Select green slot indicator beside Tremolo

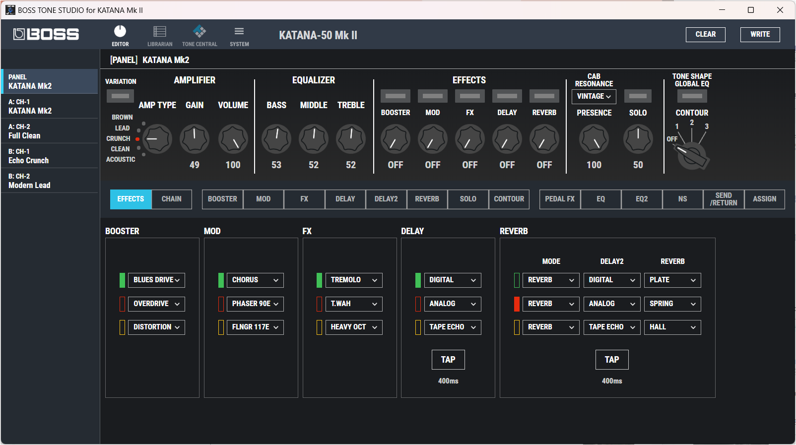pos(319,280)
